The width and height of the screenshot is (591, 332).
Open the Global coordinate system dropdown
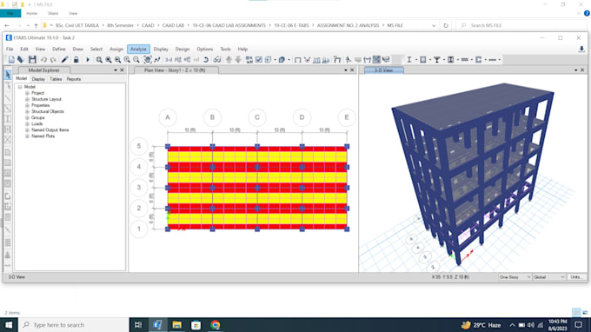click(548, 277)
